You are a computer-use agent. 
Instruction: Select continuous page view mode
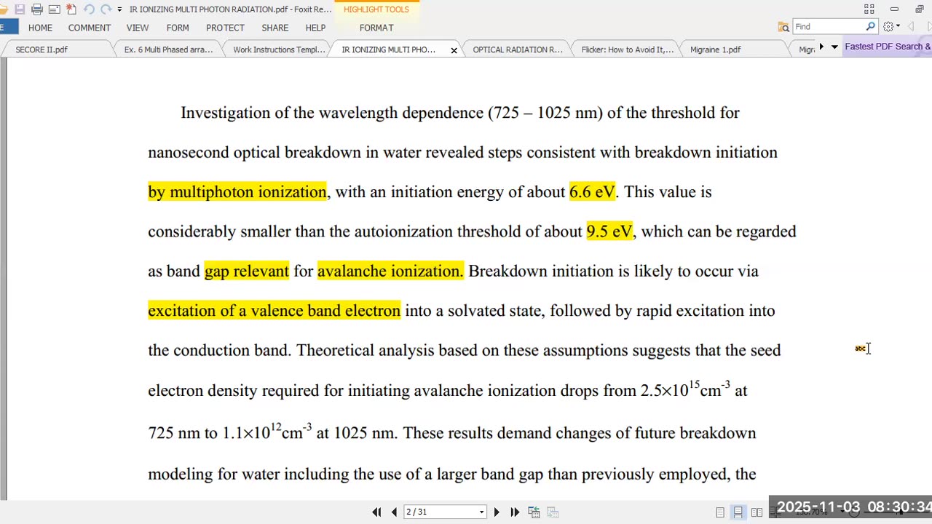(738, 512)
